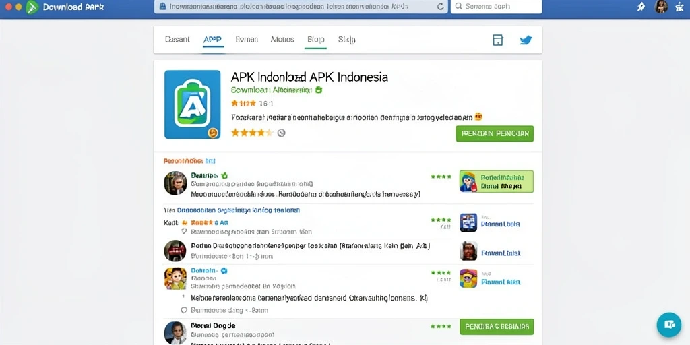Open the Fiavant Llalat link
This screenshot has width=690, height=345.
pos(501,253)
